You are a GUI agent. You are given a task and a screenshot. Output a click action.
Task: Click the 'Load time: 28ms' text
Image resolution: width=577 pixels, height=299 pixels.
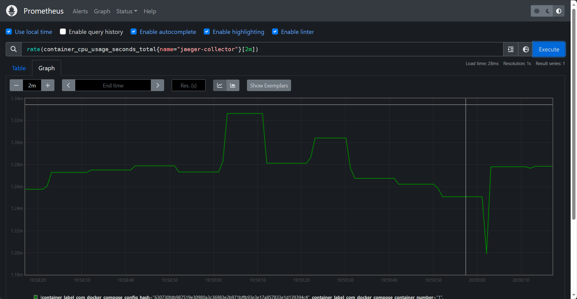coord(482,64)
